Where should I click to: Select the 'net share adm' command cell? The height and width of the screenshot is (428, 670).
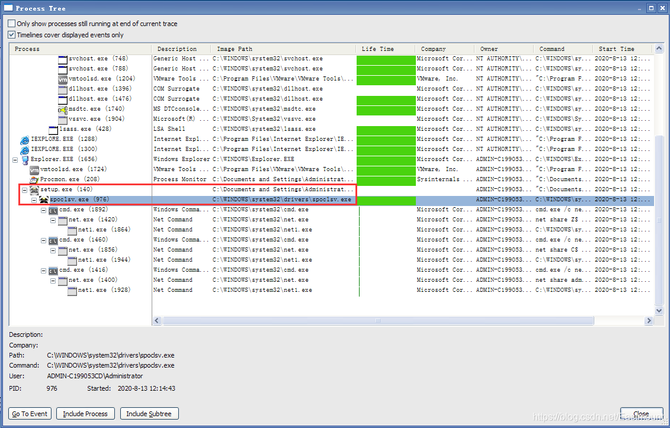(563, 280)
